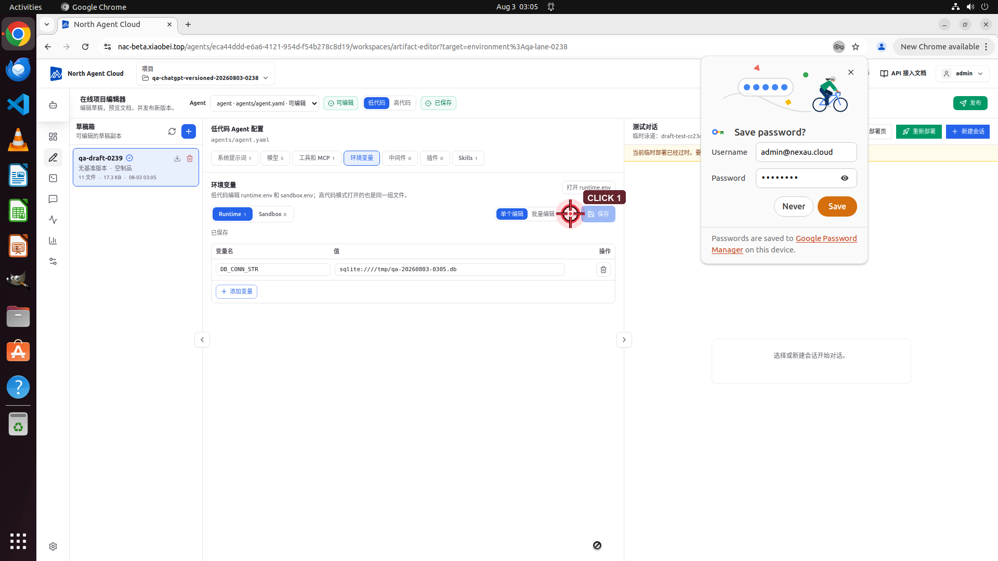Image resolution: width=998 pixels, height=561 pixels.
Task: Expand the right panel with chevron
Action: [624, 340]
